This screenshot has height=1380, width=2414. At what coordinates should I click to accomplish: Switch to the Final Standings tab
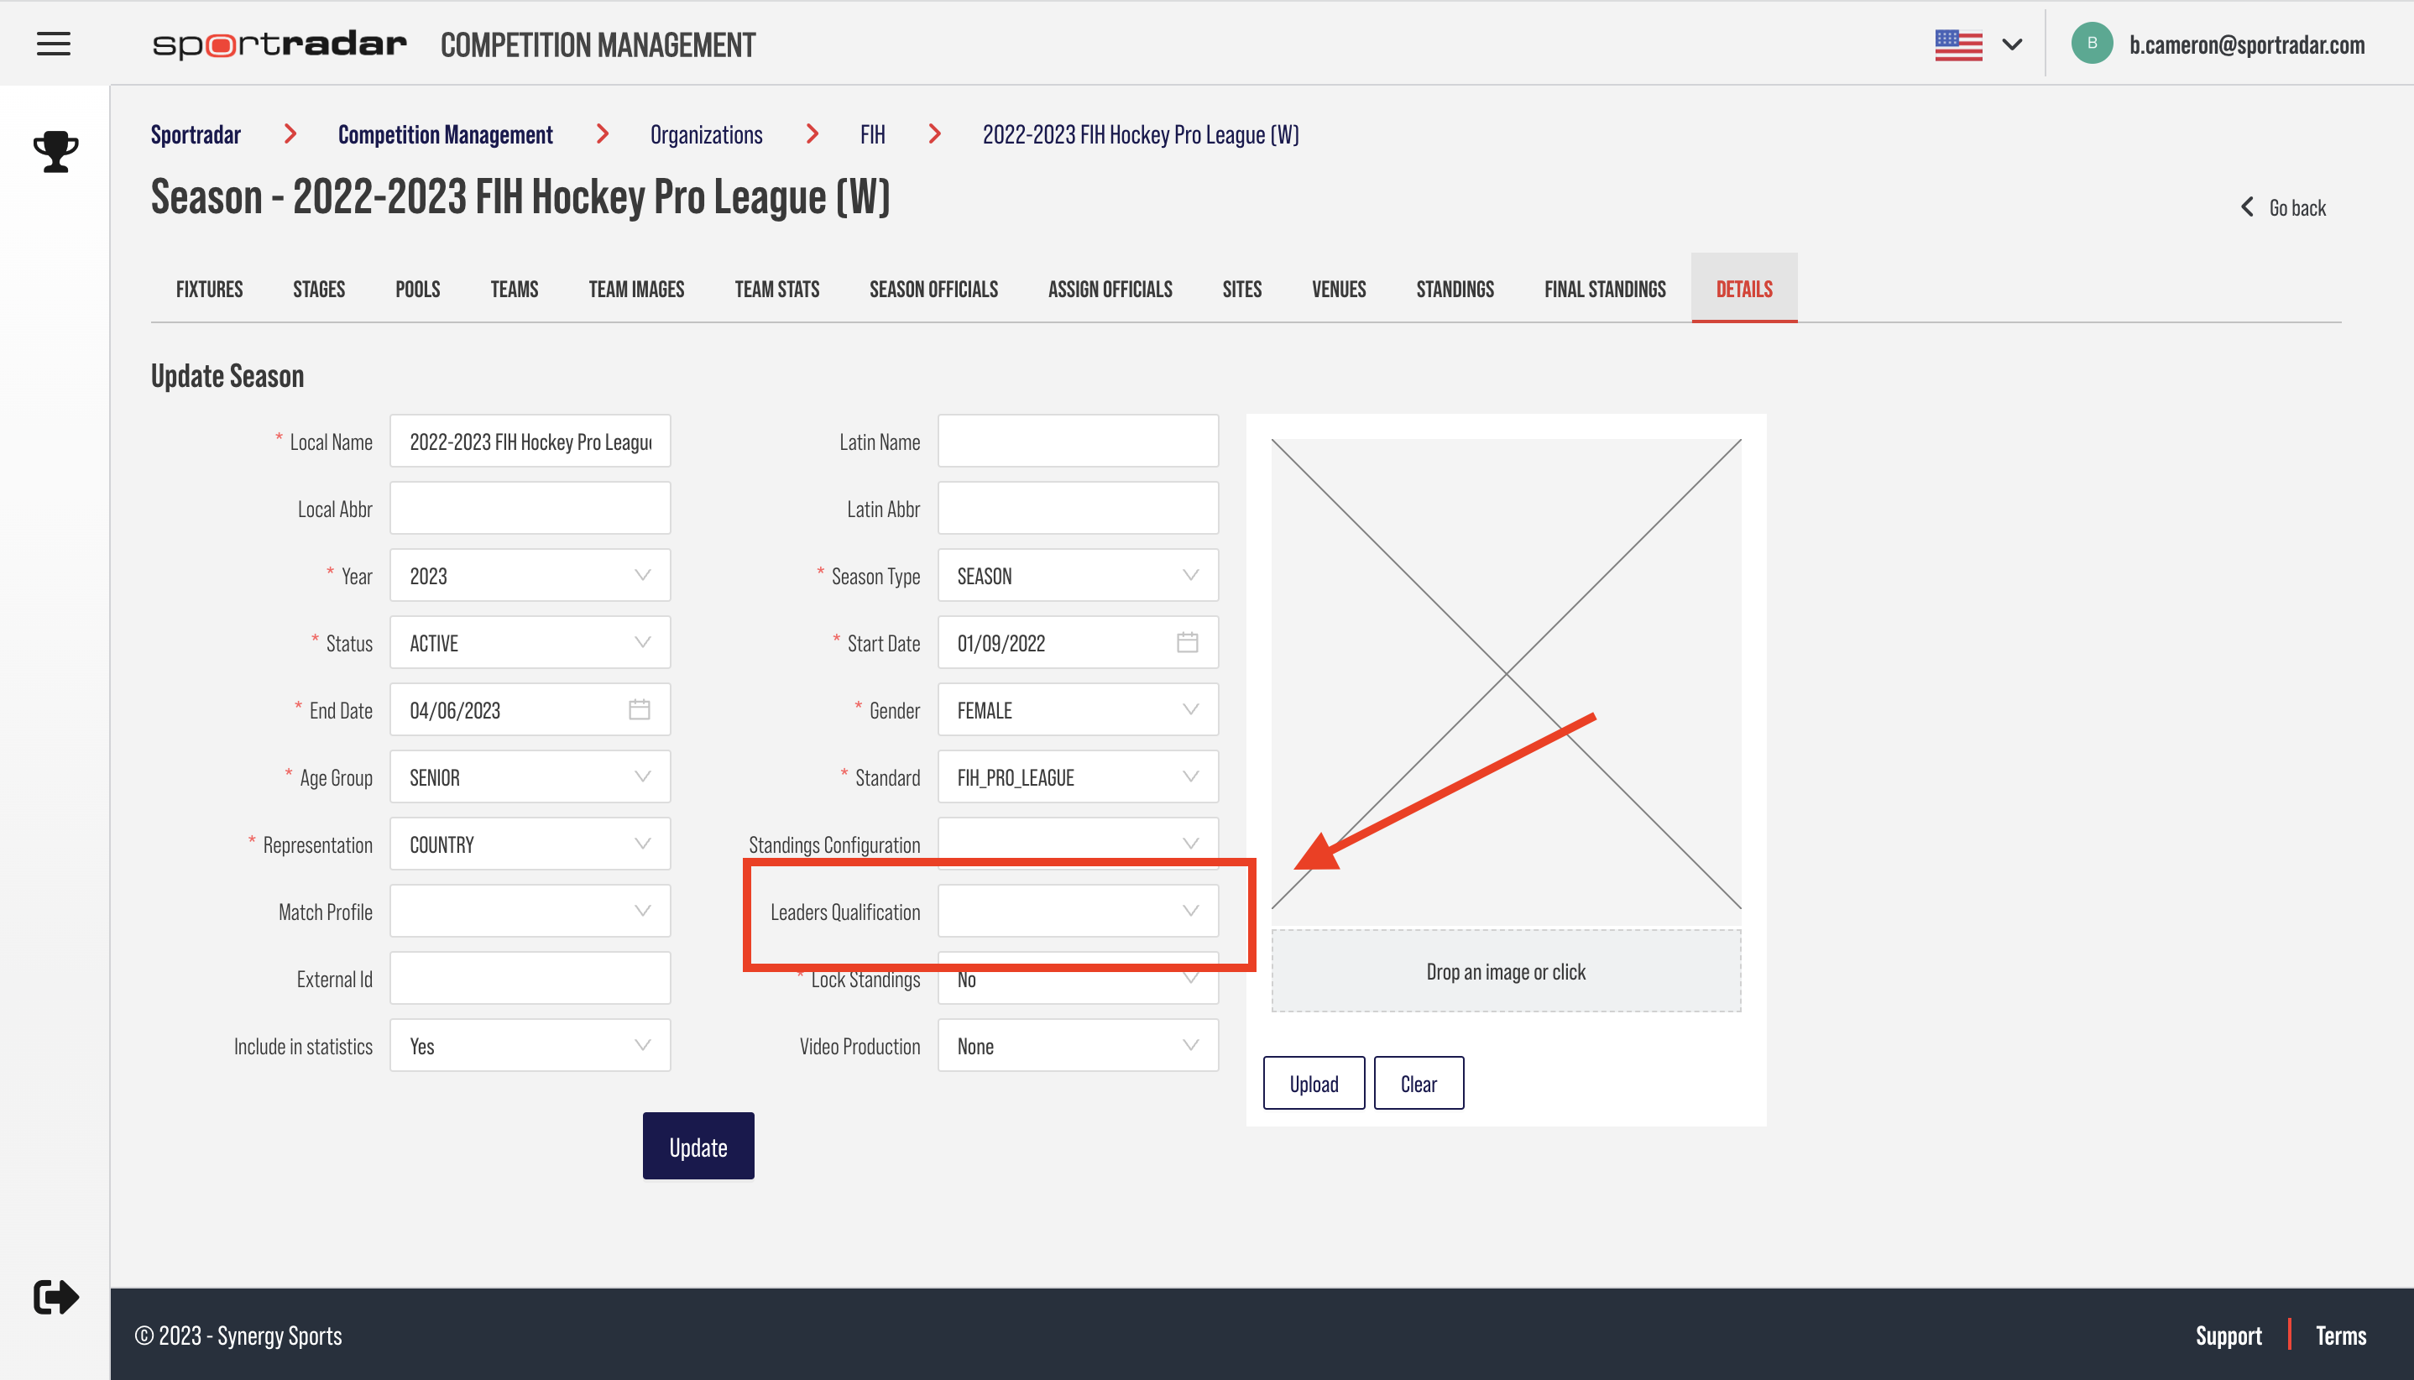(1605, 289)
